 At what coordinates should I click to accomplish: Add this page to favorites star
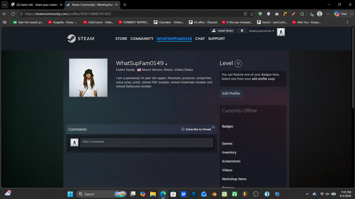coord(252,14)
